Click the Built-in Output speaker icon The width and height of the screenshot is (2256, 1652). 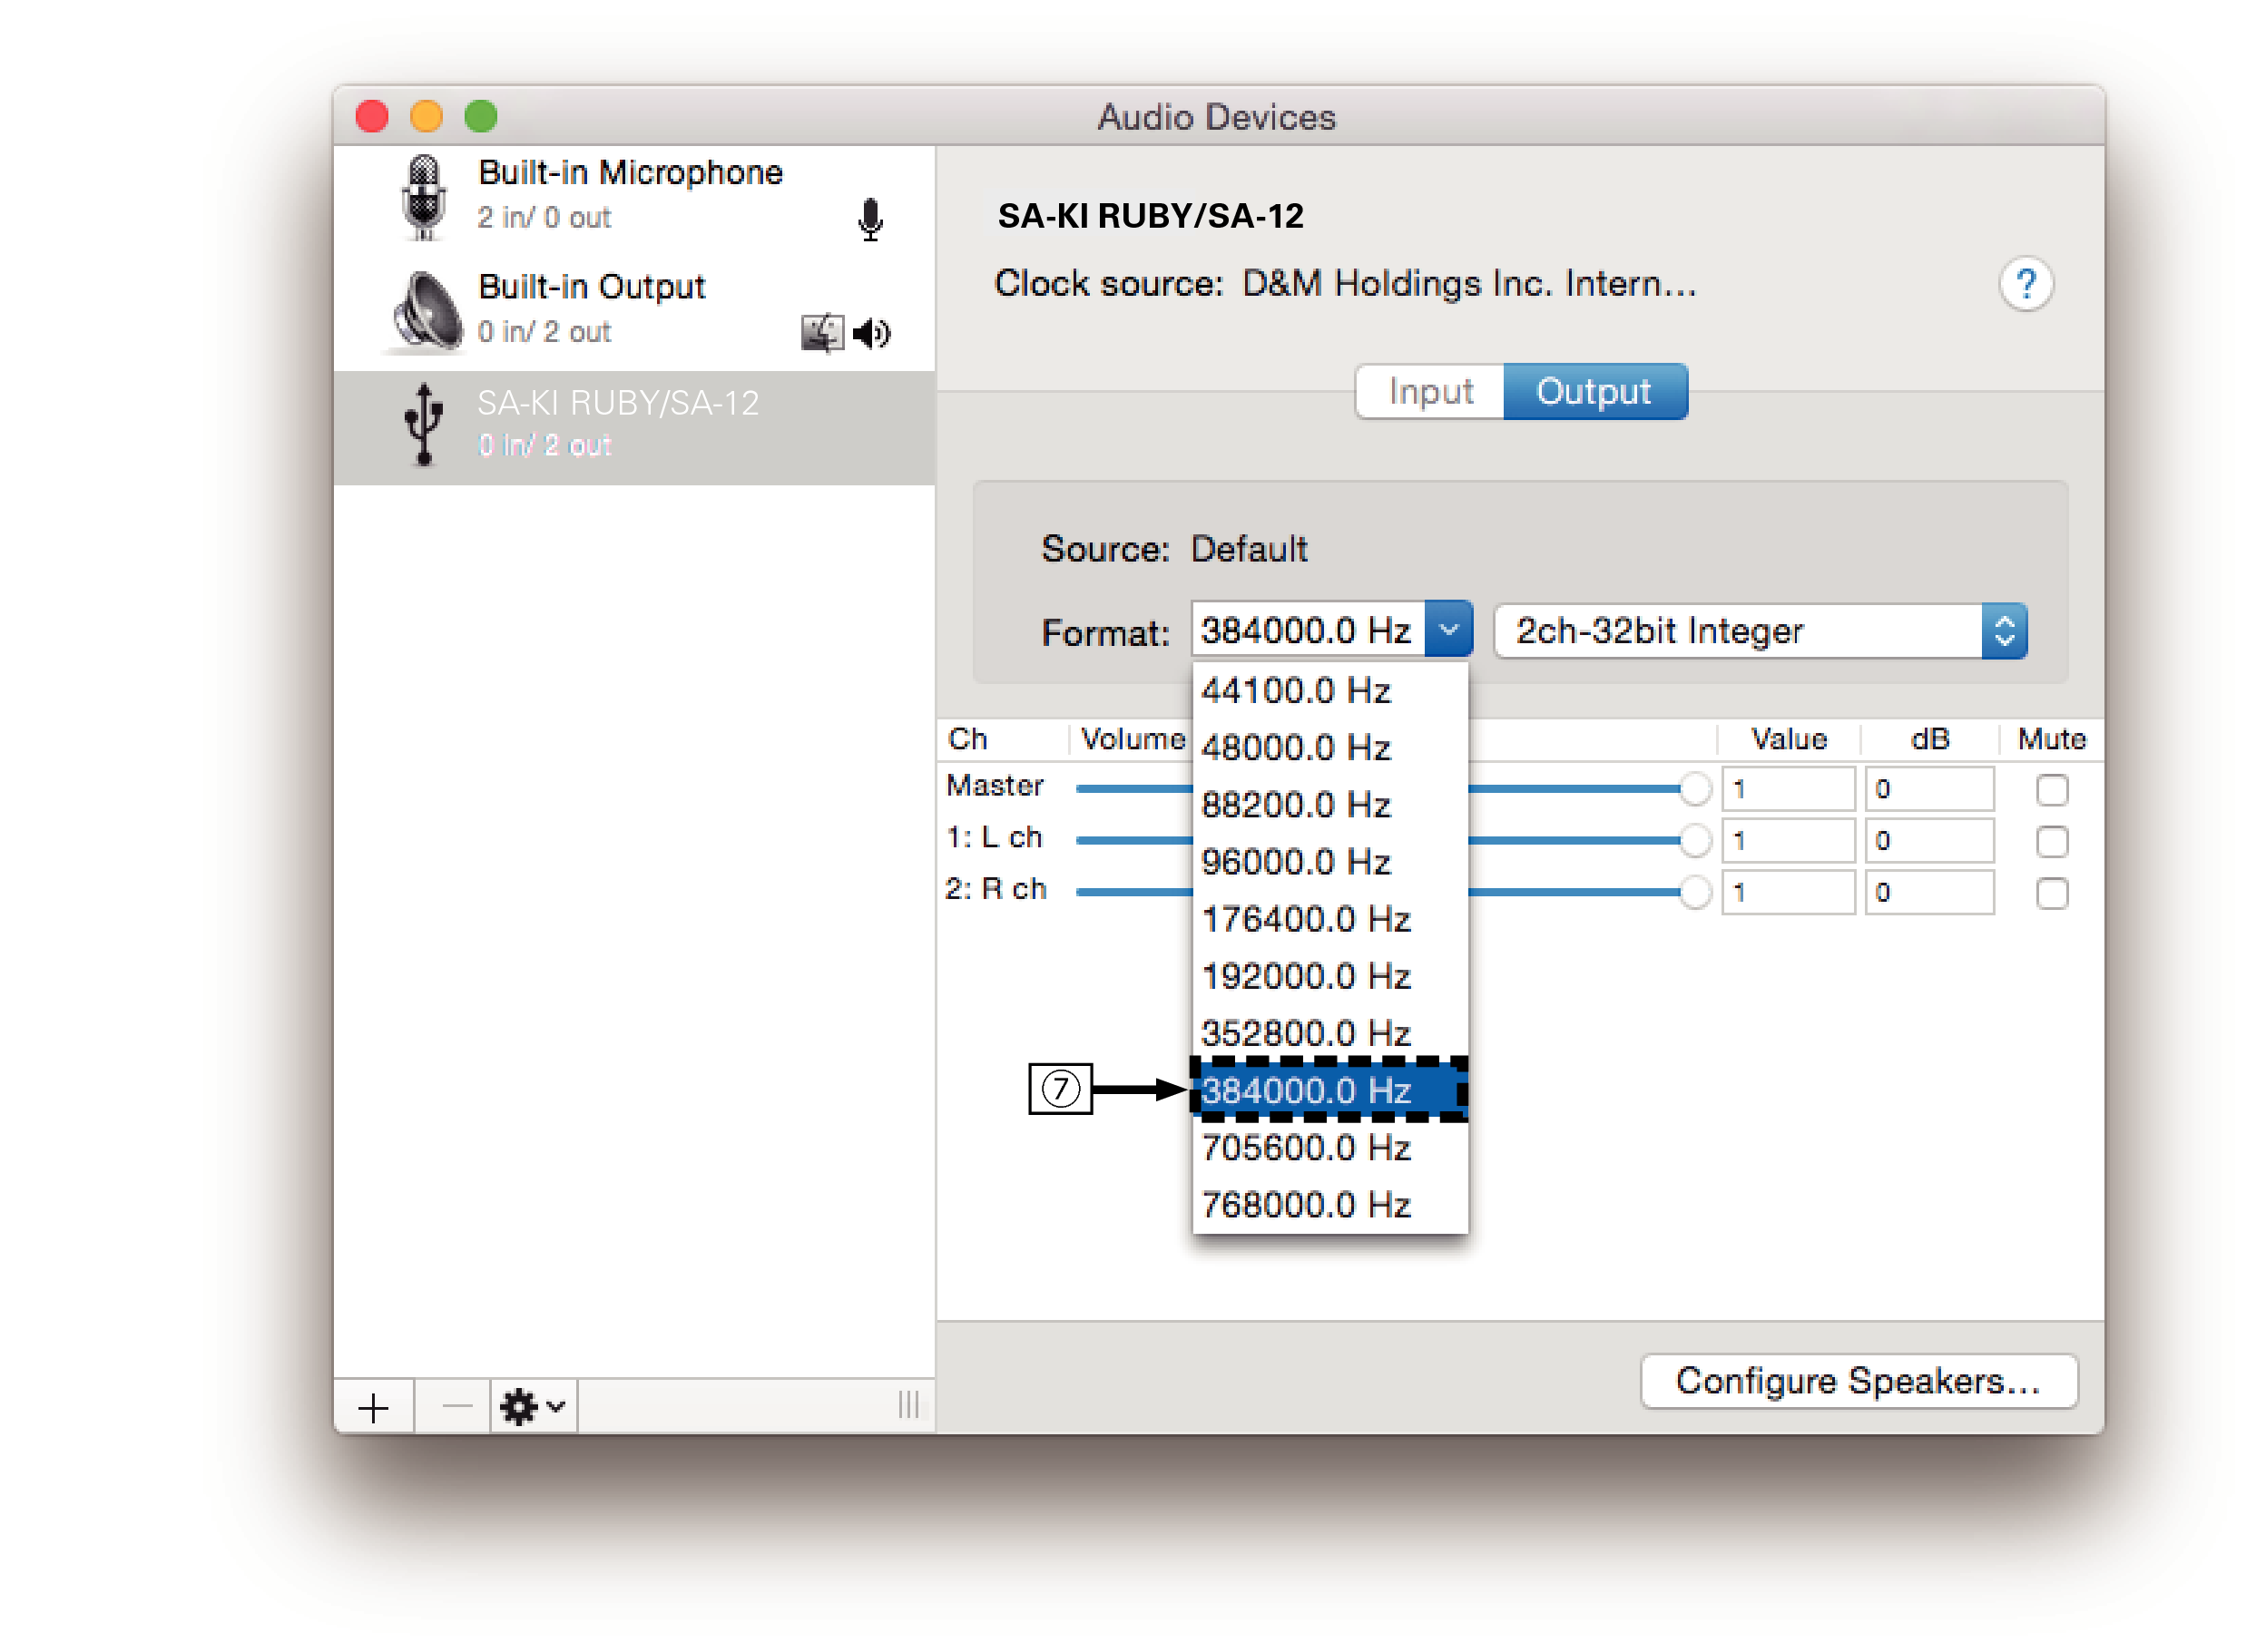click(x=427, y=311)
